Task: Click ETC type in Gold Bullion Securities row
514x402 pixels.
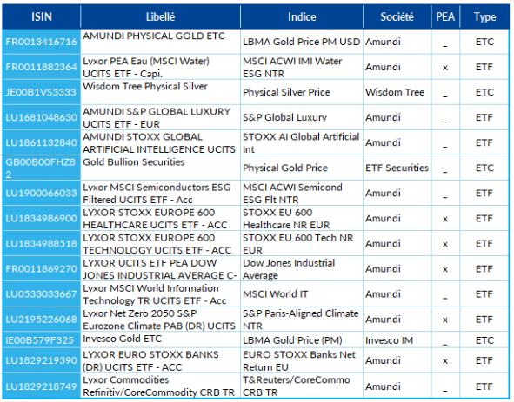Action: tap(484, 168)
